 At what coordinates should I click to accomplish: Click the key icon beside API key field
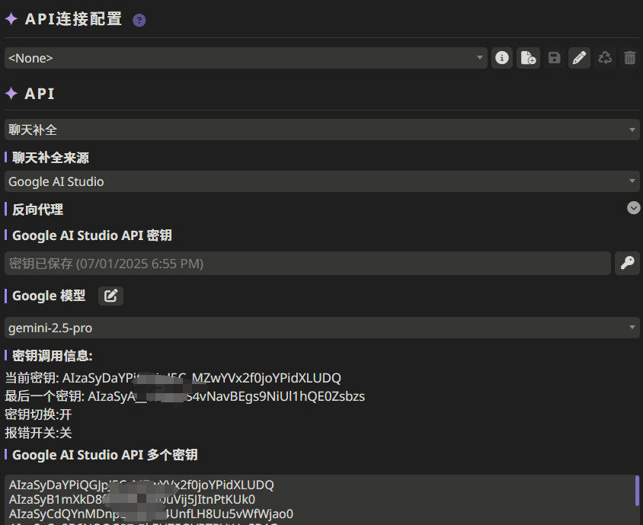[627, 264]
